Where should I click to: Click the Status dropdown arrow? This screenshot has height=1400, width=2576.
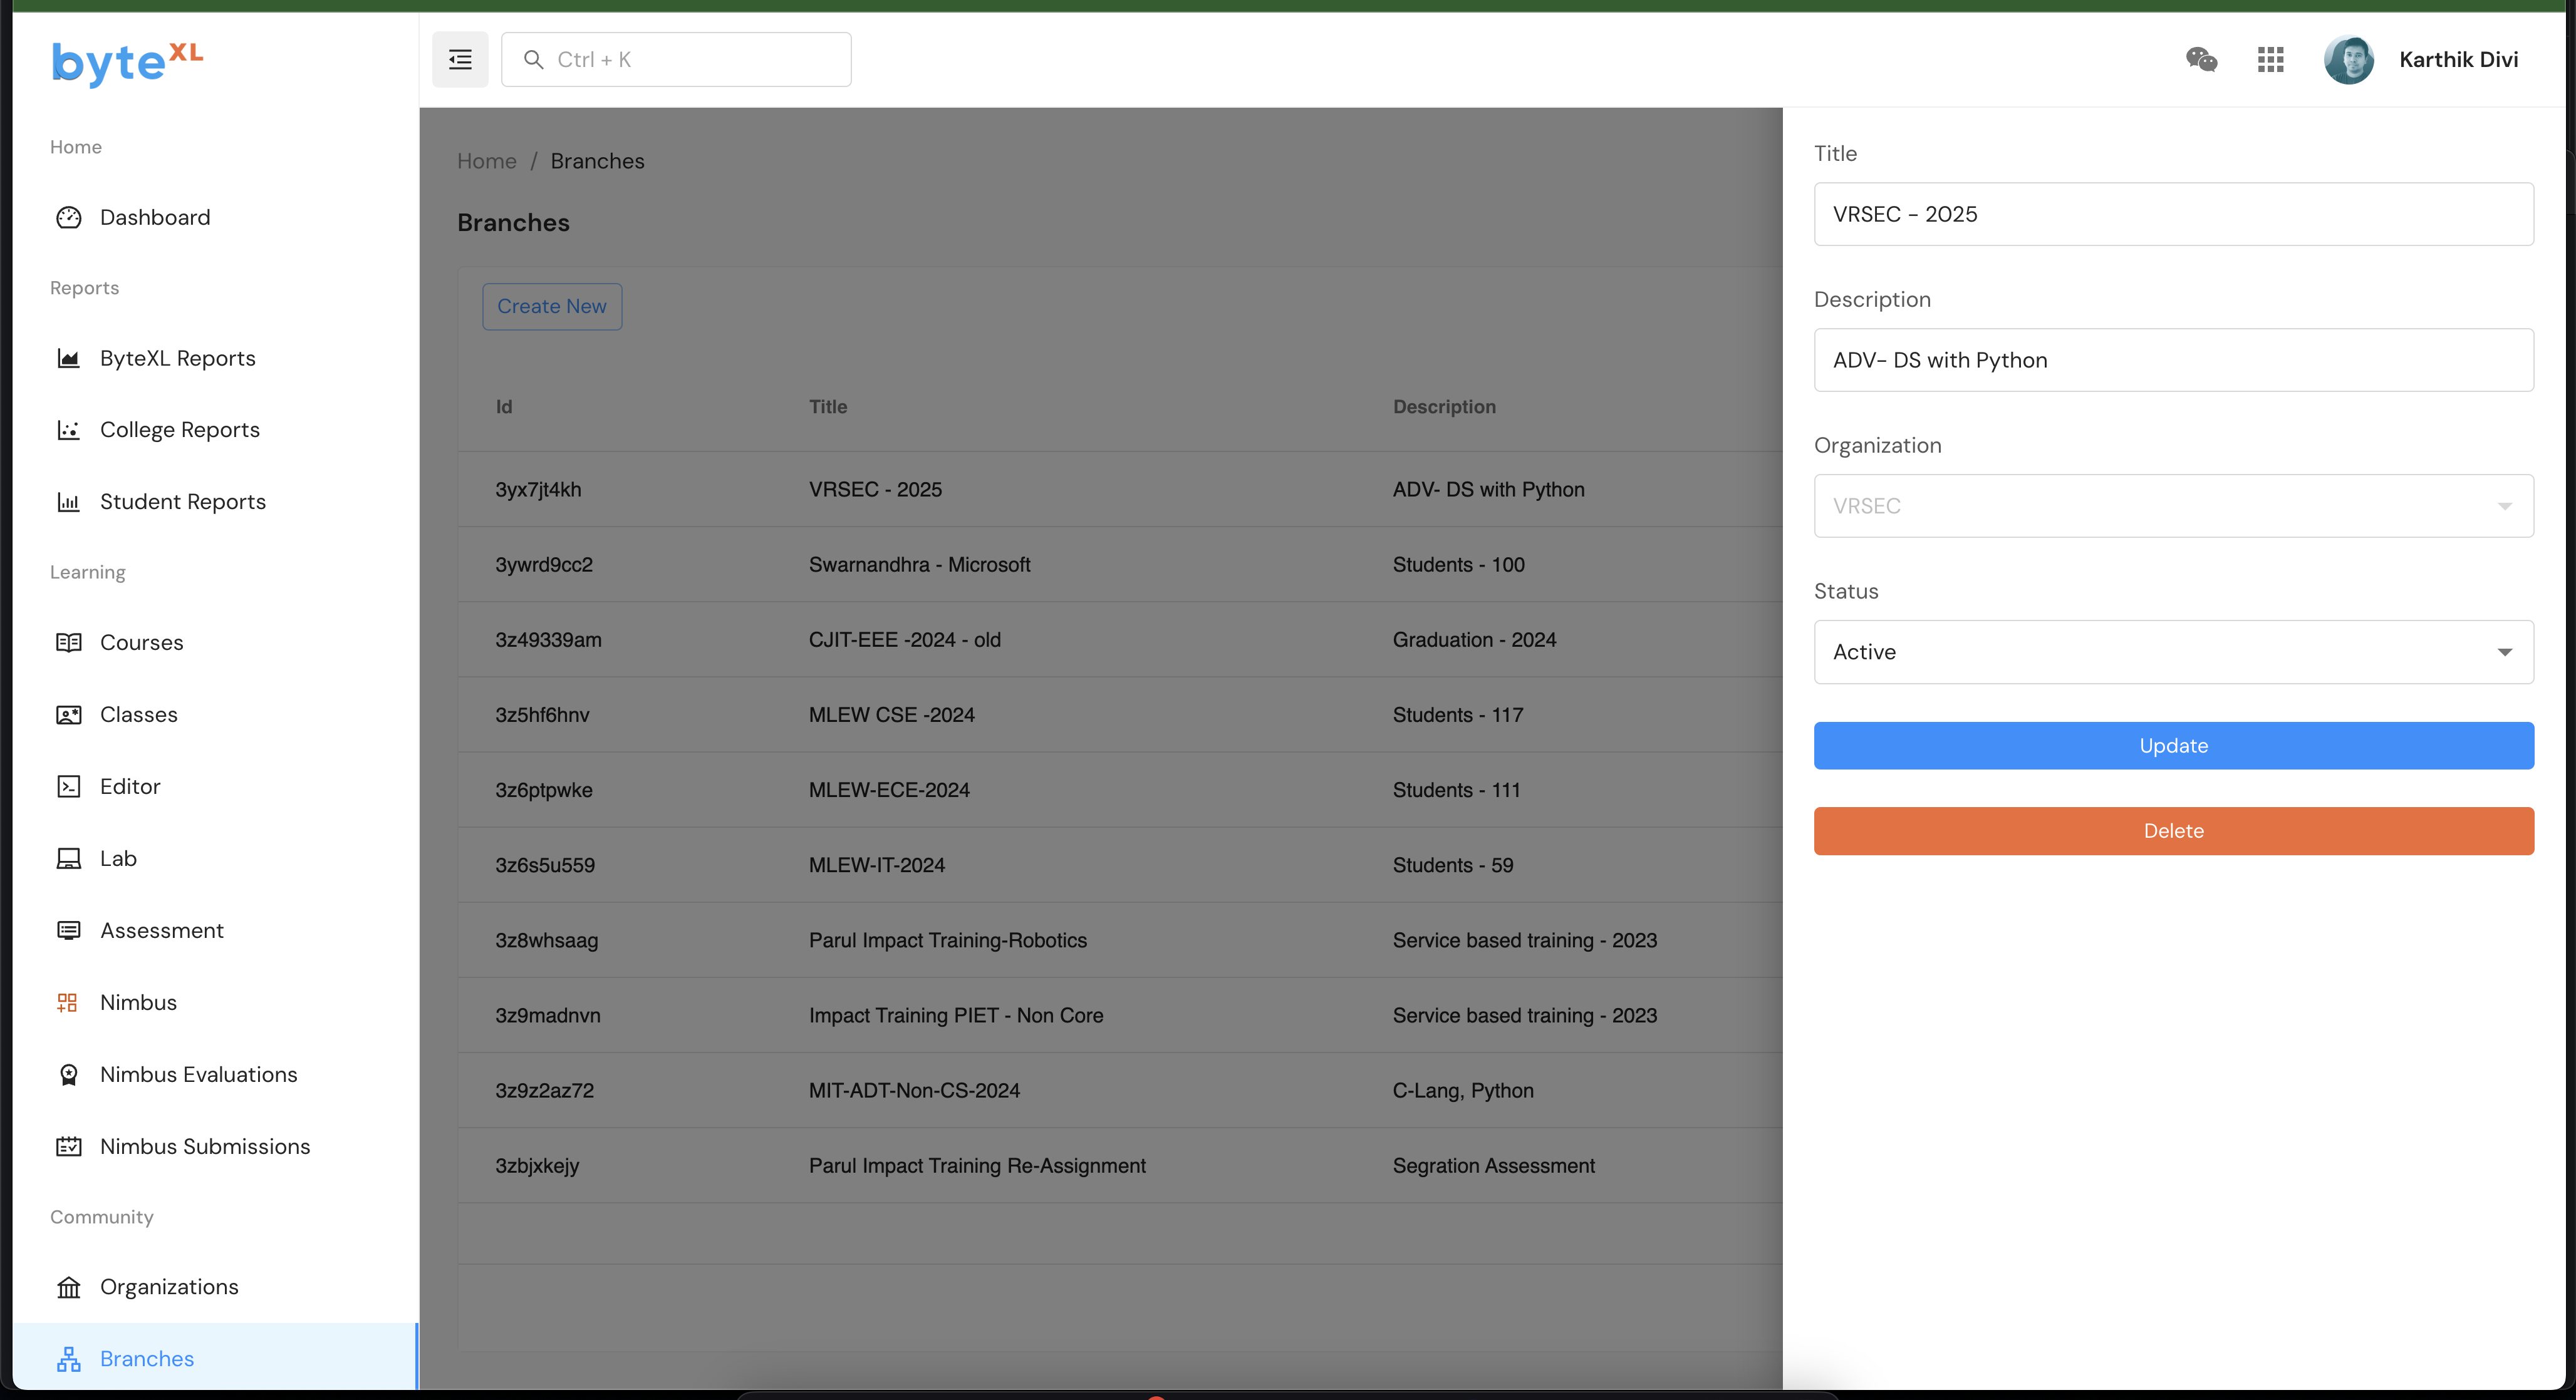click(2504, 652)
